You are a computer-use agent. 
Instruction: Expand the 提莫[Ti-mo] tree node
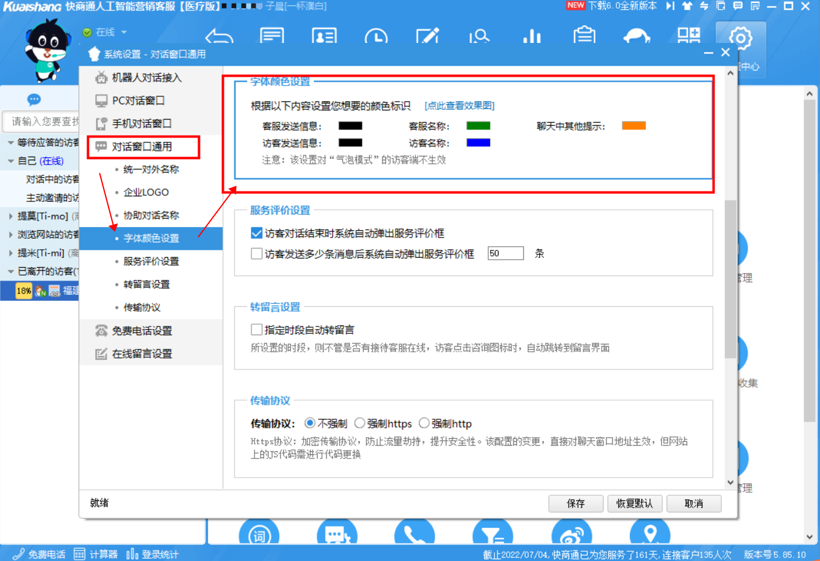[11, 216]
